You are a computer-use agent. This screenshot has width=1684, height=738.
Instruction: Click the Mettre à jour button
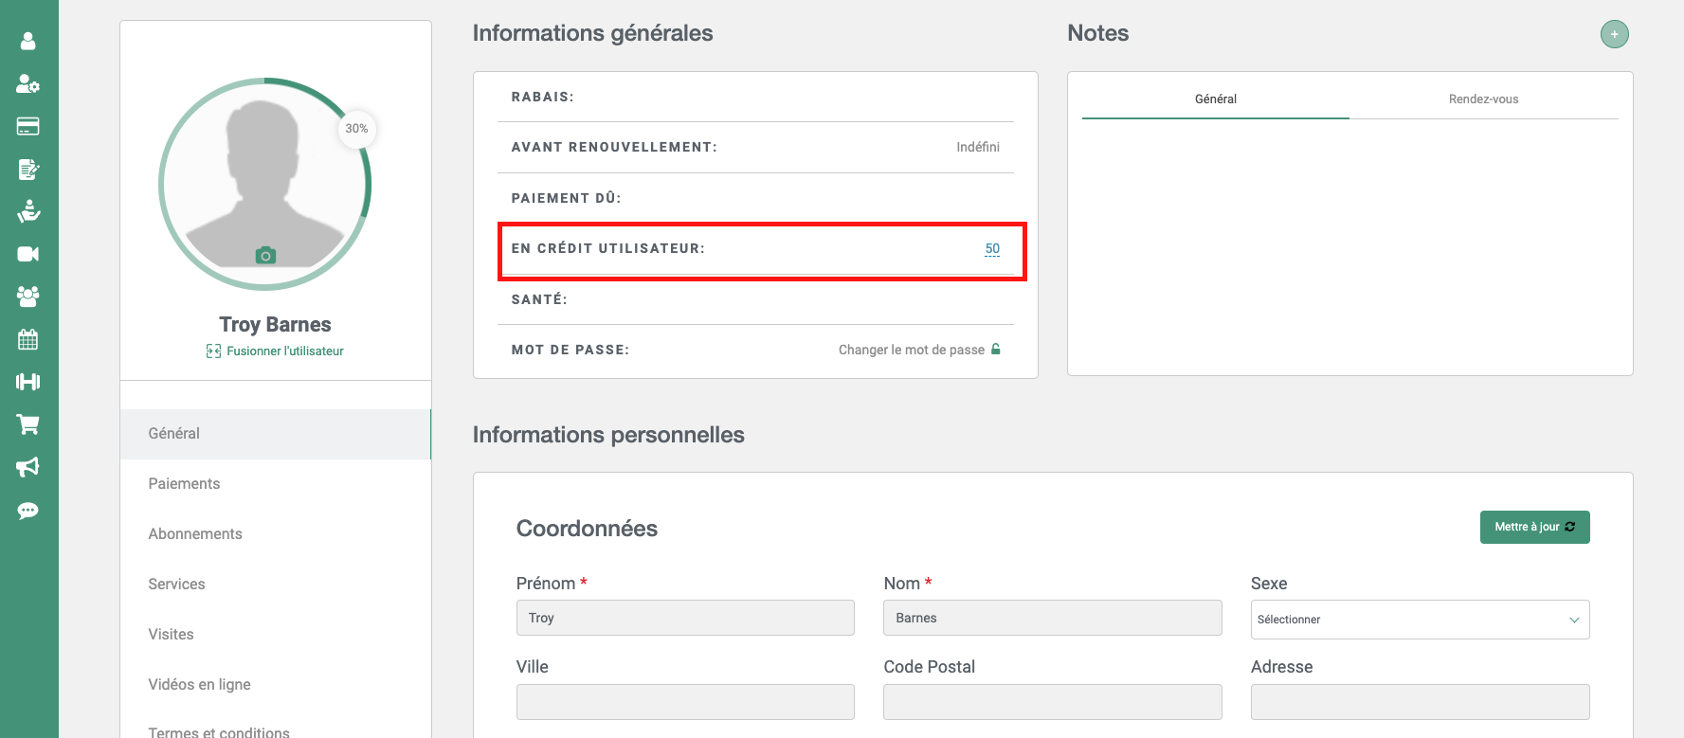pyautogui.click(x=1534, y=527)
